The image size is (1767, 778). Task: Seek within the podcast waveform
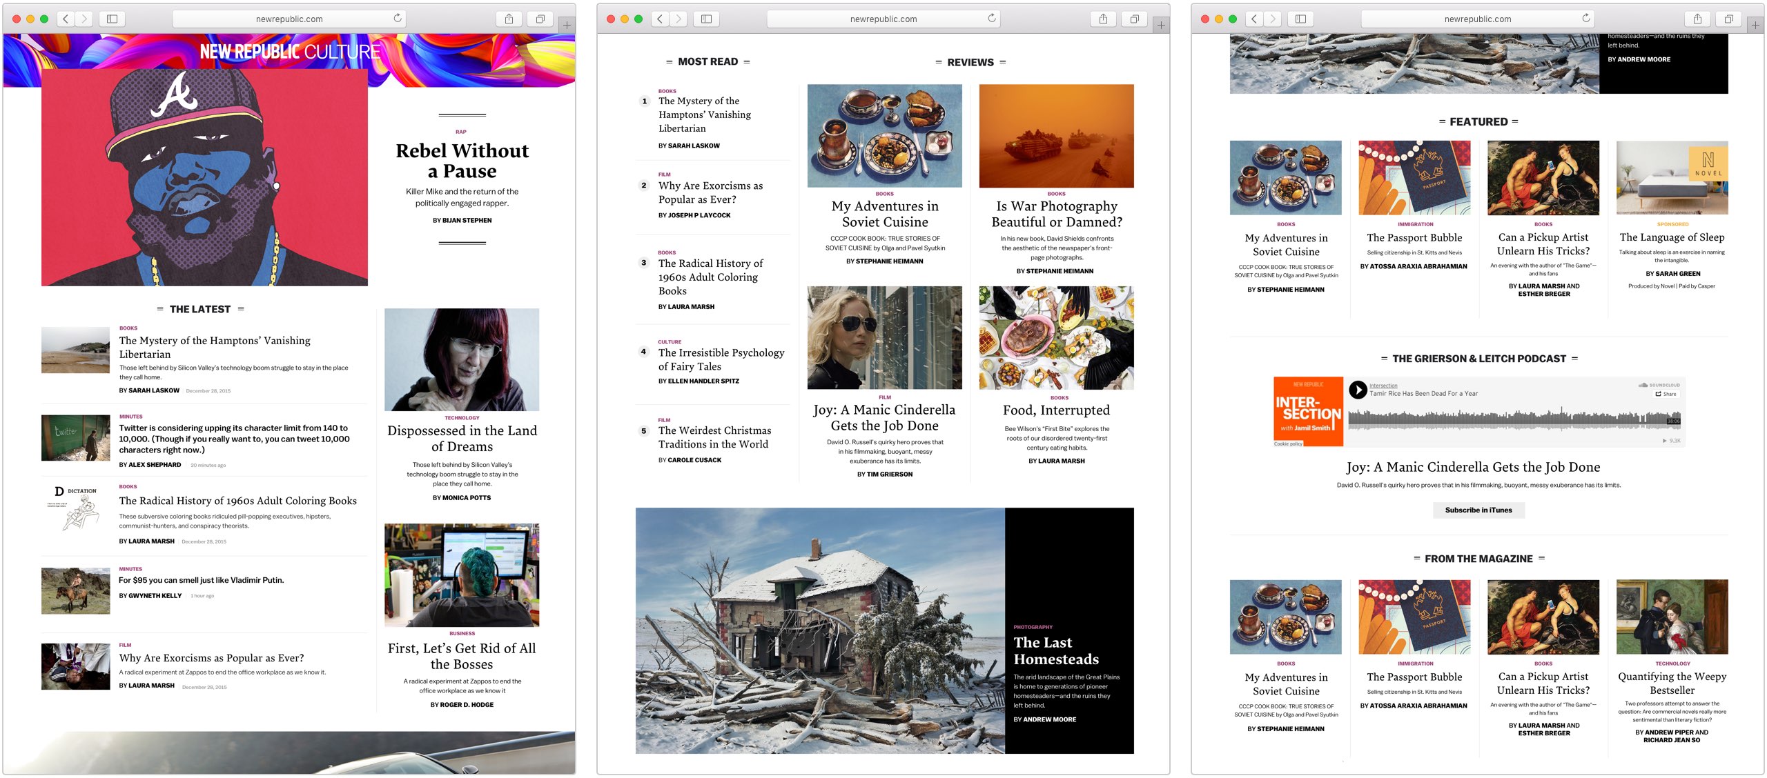pyautogui.click(x=1514, y=417)
